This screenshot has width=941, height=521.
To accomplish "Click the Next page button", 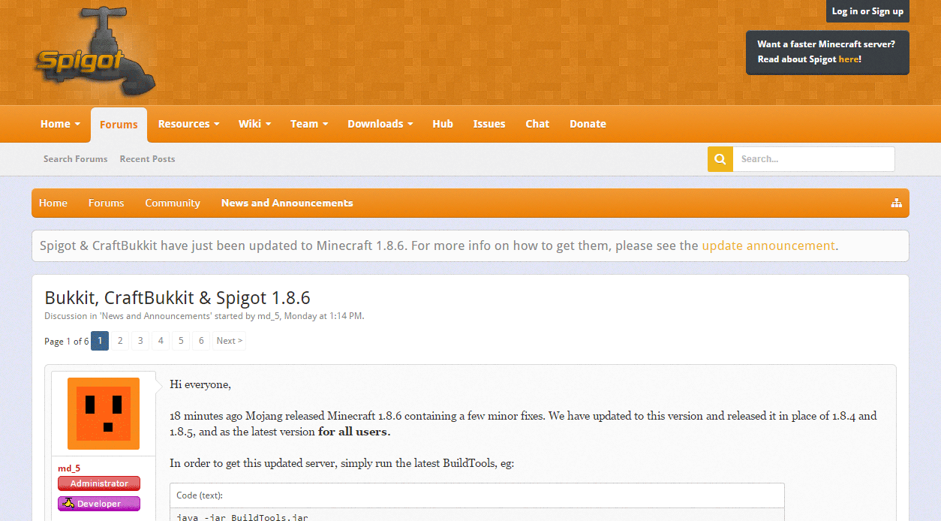I will (x=229, y=341).
